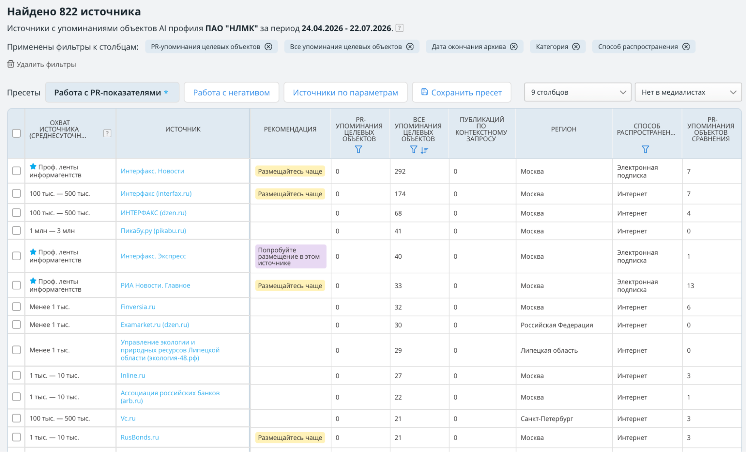The image size is (746, 452).
Task: Open the Нет в медиалистах dropdown
Action: [688, 92]
